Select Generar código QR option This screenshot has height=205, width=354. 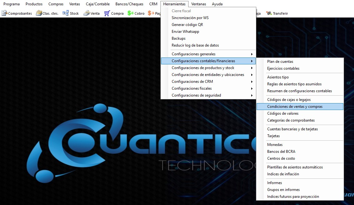[x=187, y=25]
